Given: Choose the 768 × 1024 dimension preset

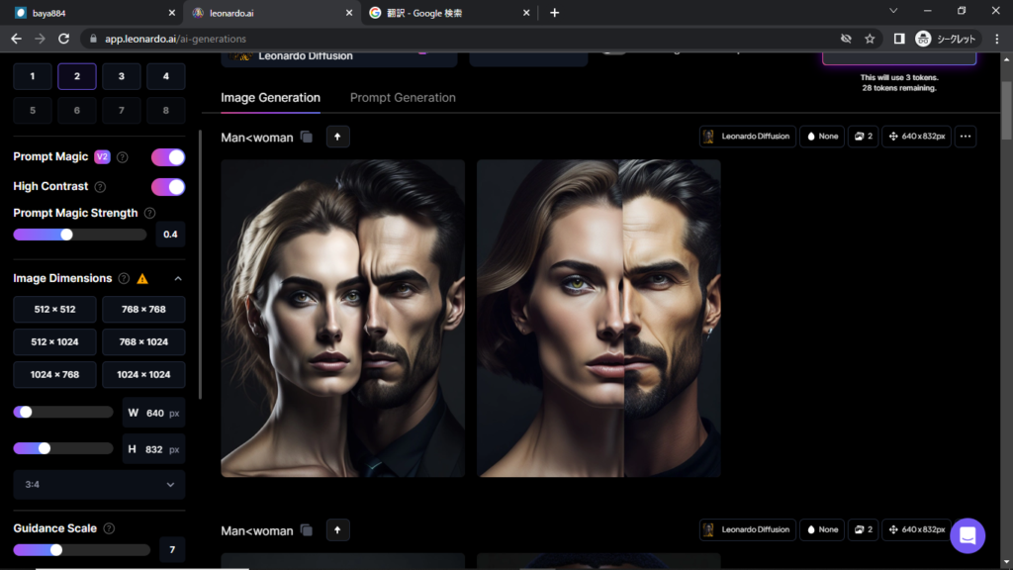Looking at the screenshot, I should [143, 342].
